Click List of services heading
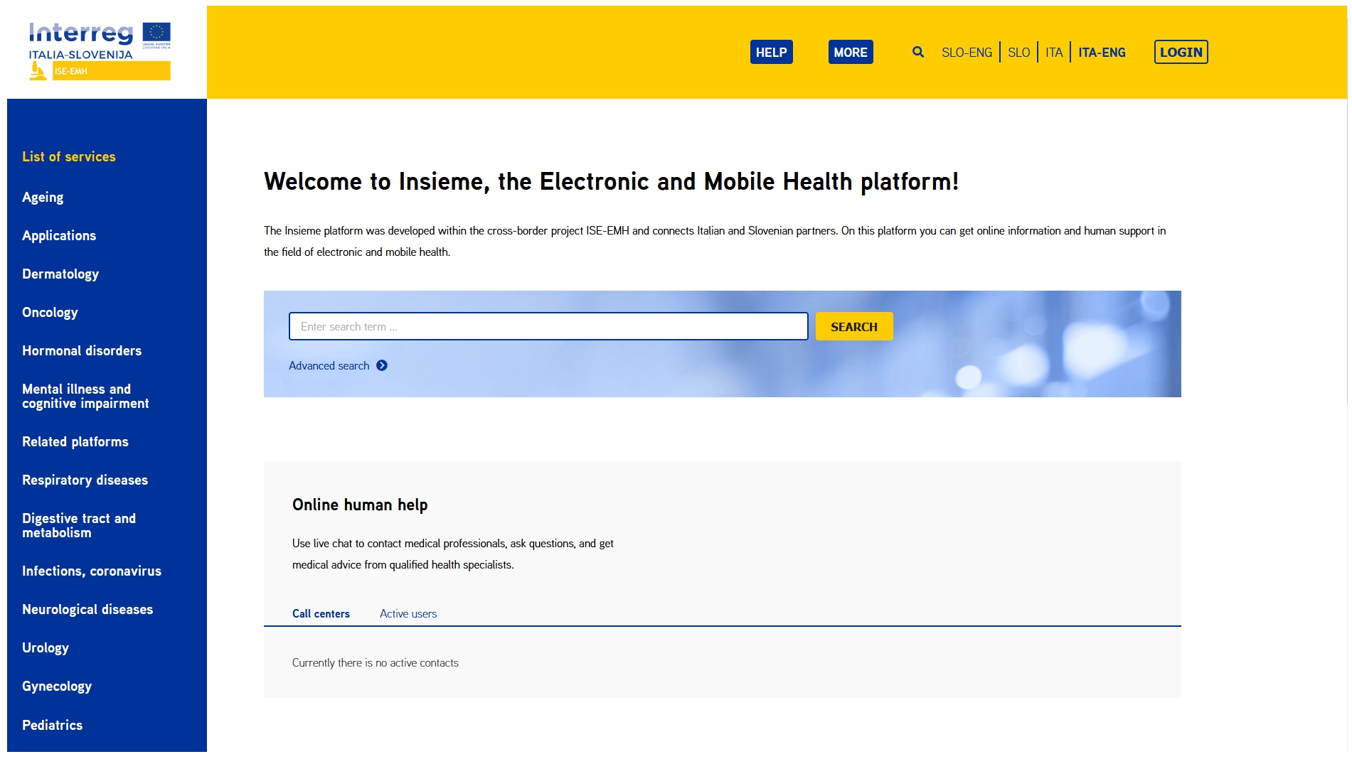The height and width of the screenshot is (759, 1352). (x=69, y=156)
